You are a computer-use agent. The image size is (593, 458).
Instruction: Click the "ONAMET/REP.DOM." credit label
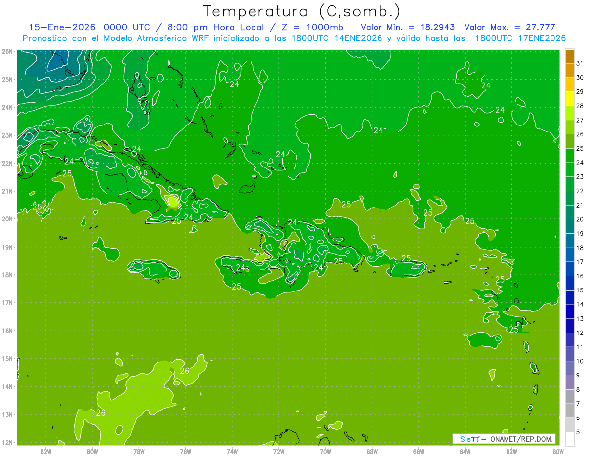coord(521,439)
